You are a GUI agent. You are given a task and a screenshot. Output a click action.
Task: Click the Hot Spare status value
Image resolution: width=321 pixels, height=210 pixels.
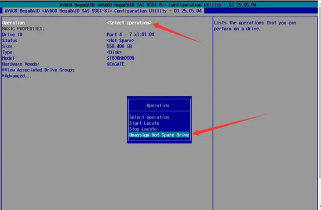coord(121,41)
